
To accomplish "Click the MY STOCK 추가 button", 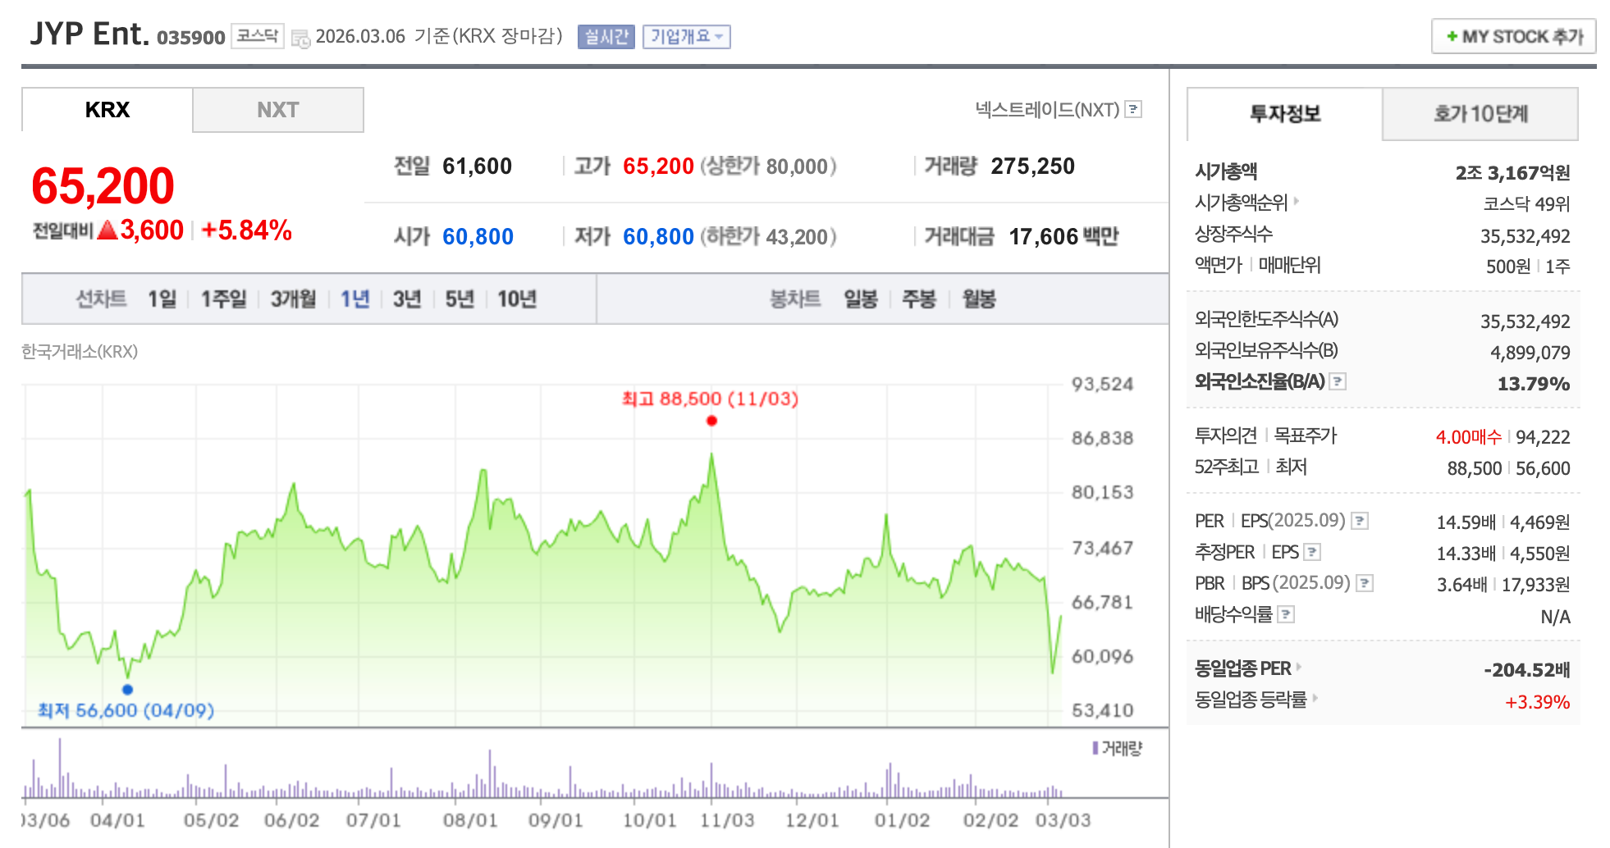I will point(1514,37).
